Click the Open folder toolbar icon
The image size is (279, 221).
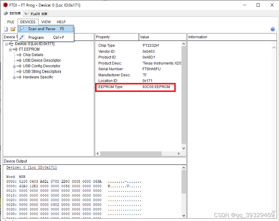tap(13, 29)
